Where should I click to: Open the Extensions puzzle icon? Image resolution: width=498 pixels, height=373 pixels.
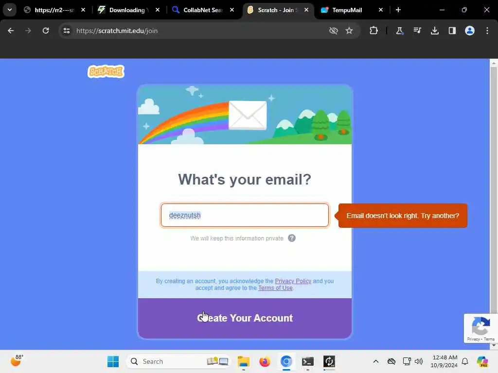click(x=373, y=31)
